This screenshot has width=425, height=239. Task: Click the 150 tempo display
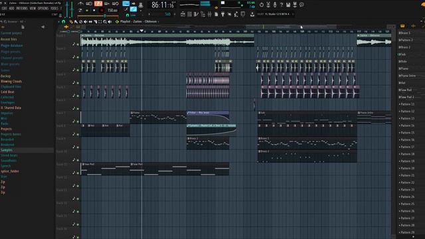112,11
